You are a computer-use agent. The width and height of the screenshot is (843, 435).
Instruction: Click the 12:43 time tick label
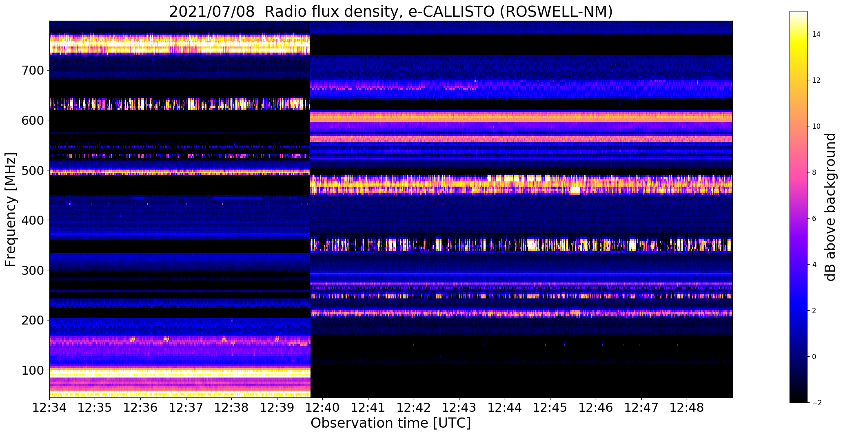click(459, 407)
